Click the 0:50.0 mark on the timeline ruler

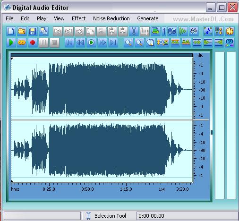[87, 189]
